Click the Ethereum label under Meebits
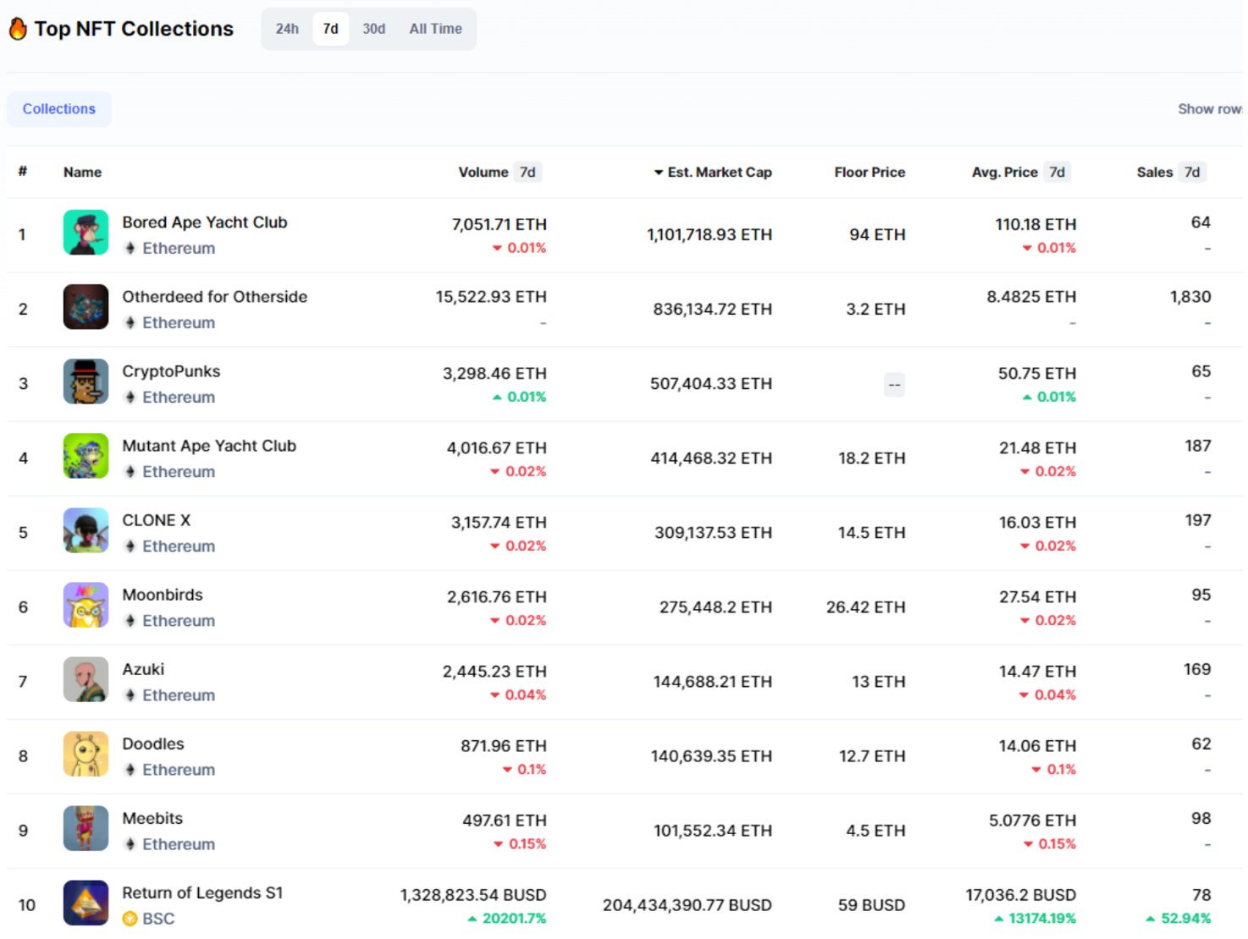Screen dimensions: 1248x939 click(179, 843)
